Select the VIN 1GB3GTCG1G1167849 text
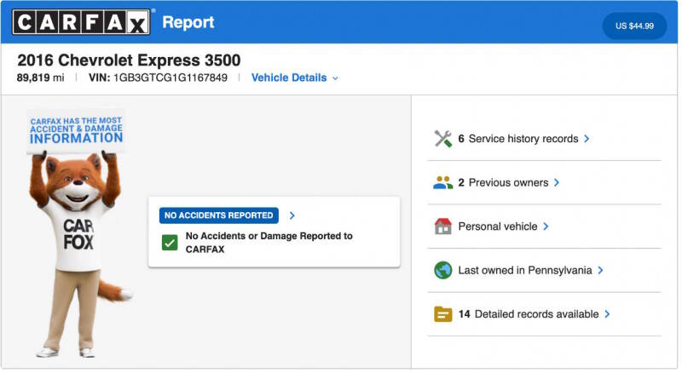Viewport: 682px width, 373px height. 158,77
